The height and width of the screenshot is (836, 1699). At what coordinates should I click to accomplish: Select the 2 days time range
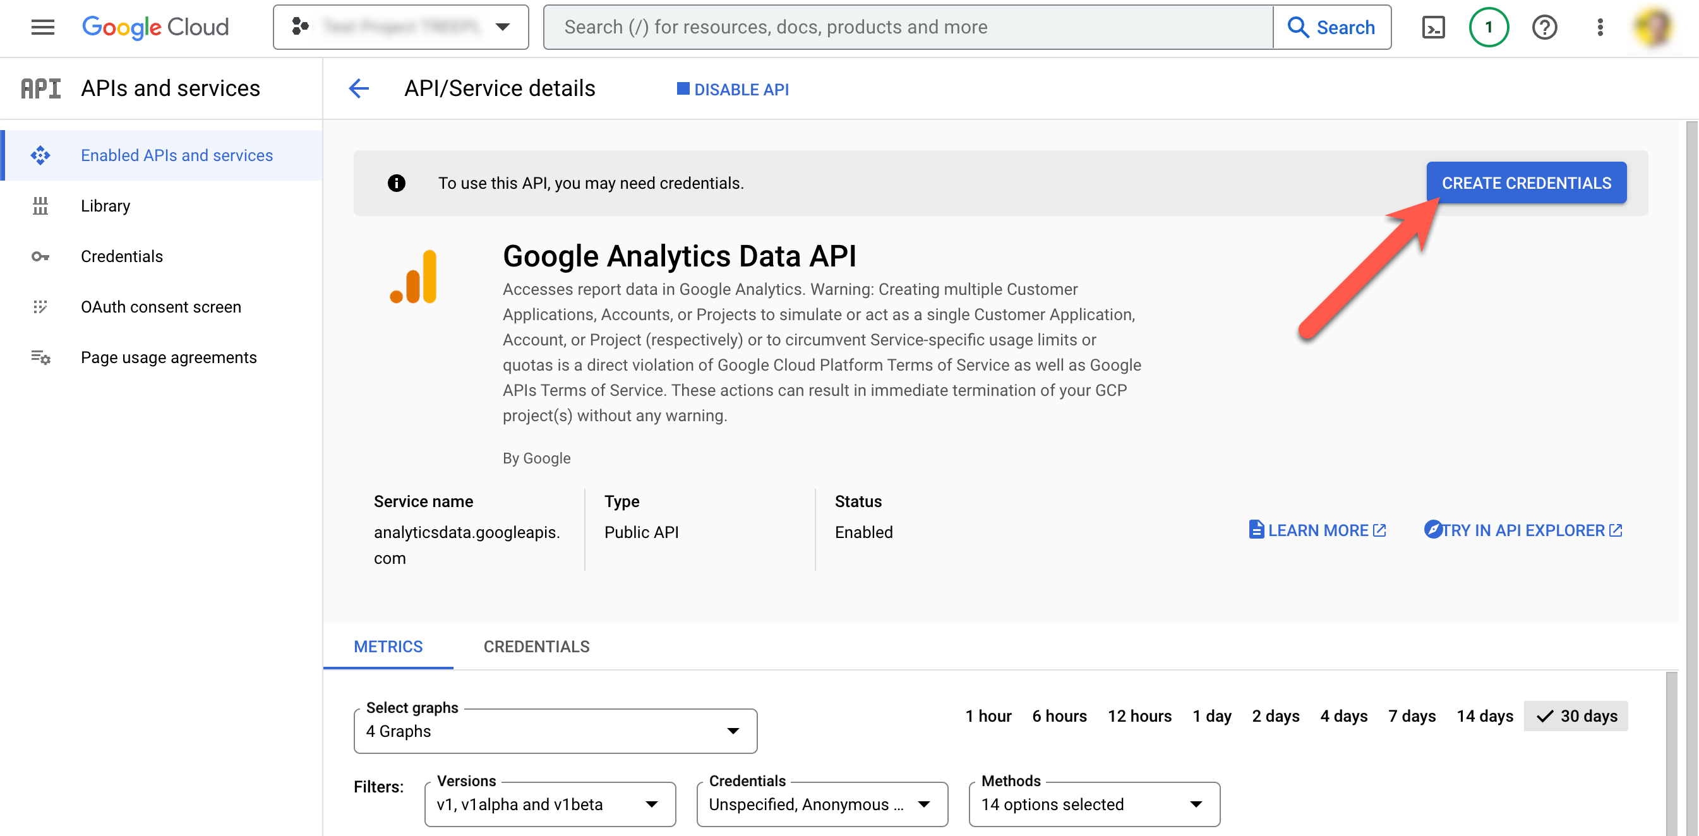(1276, 716)
